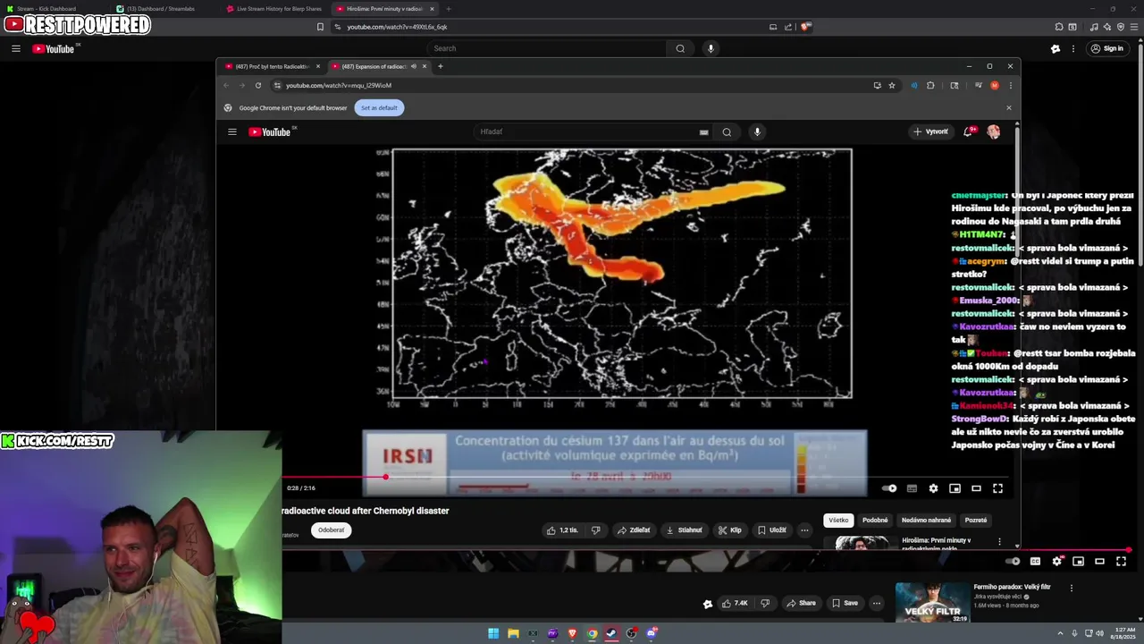
Task: Like outer video showing 7.4K
Action: point(735,603)
